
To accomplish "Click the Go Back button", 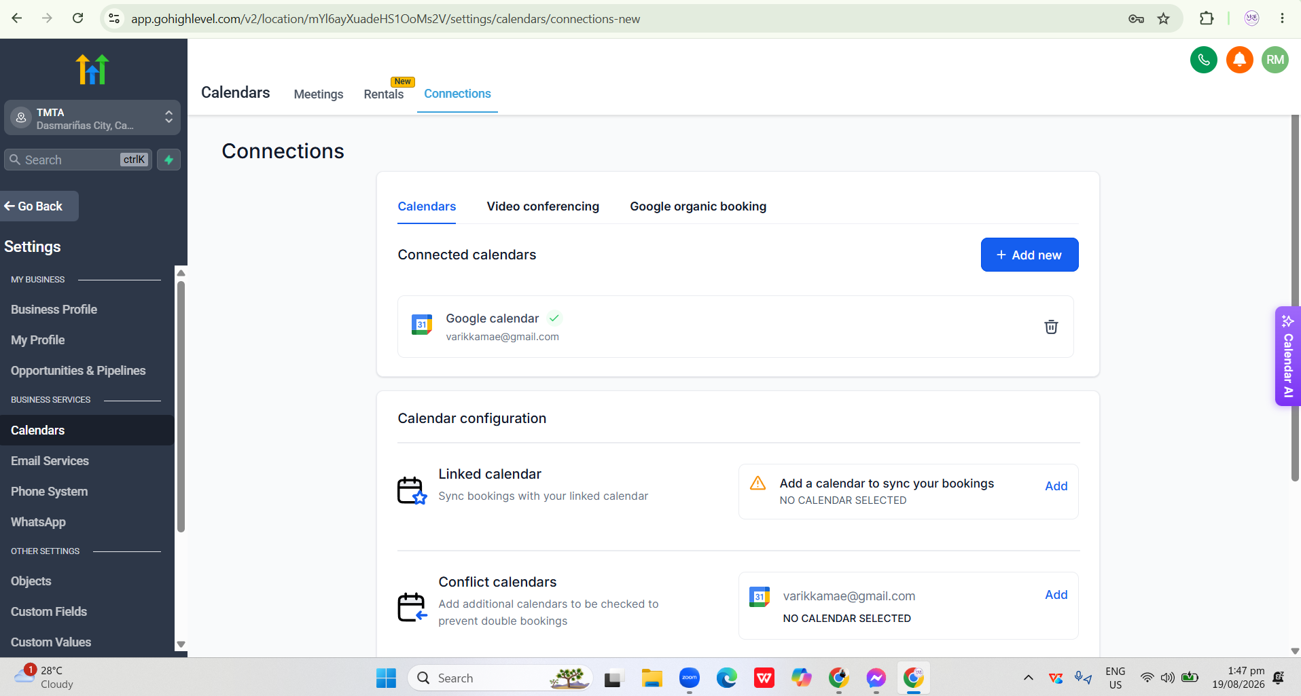I will click(x=39, y=206).
